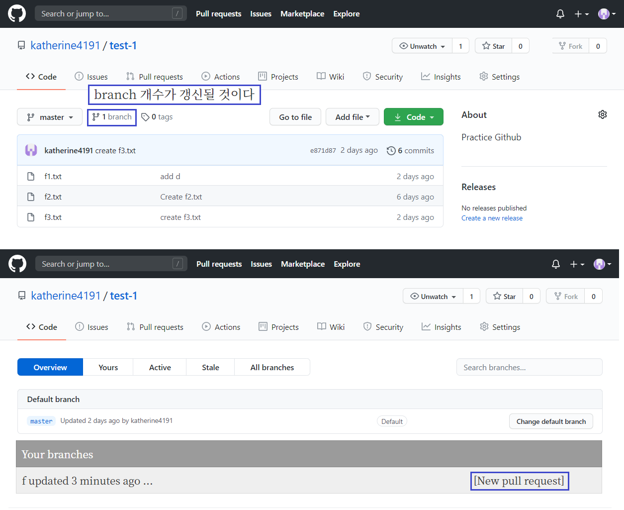Expand the green Code download dropdown
Image resolution: width=624 pixels, height=510 pixels.
point(414,117)
